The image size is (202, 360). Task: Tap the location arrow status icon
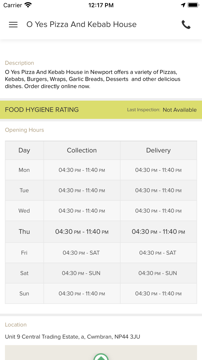tap(183, 5)
